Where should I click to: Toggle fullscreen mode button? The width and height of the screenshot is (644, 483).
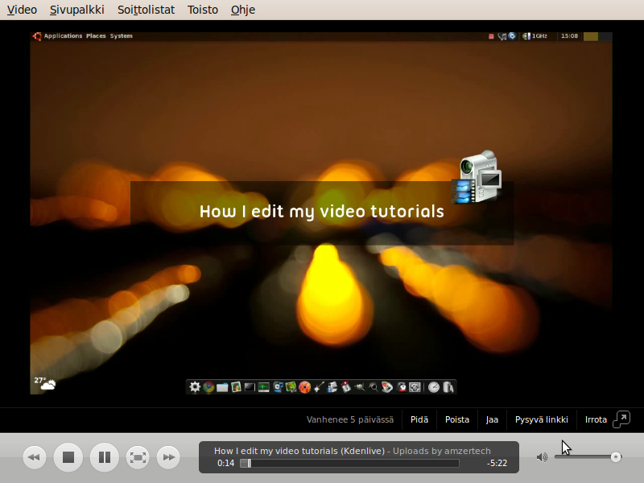pos(138,457)
